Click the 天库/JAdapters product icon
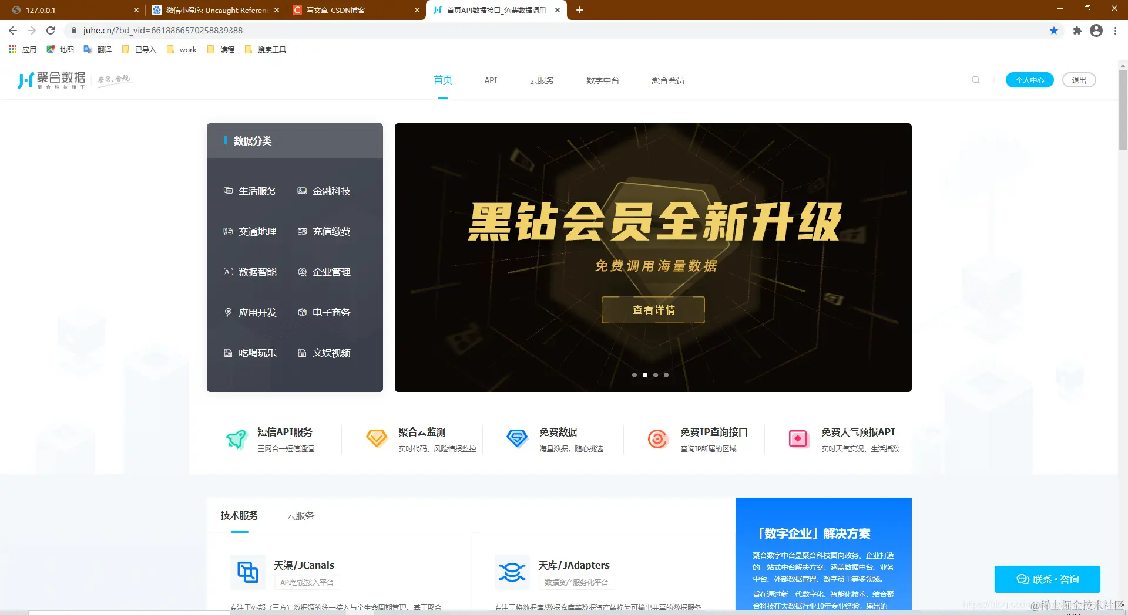 [x=512, y=572]
